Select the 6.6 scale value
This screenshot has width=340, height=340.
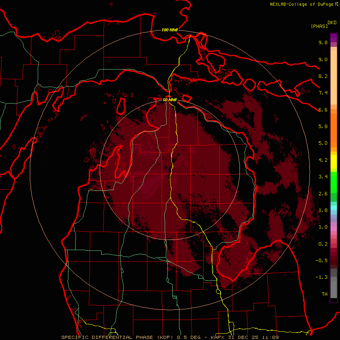click(x=323, y=110)
